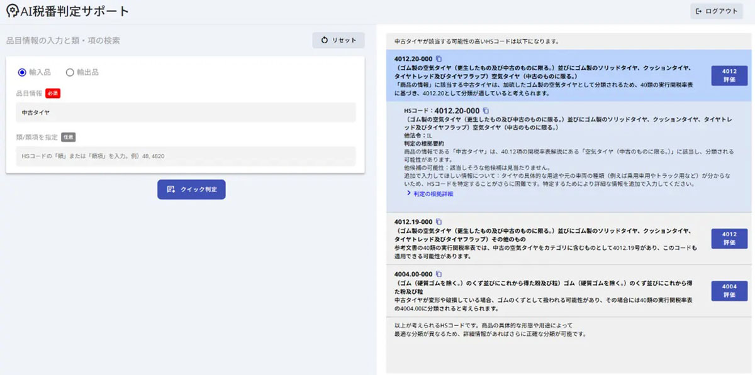Click the リセット button
755x375 pixels.
(338, 40)
